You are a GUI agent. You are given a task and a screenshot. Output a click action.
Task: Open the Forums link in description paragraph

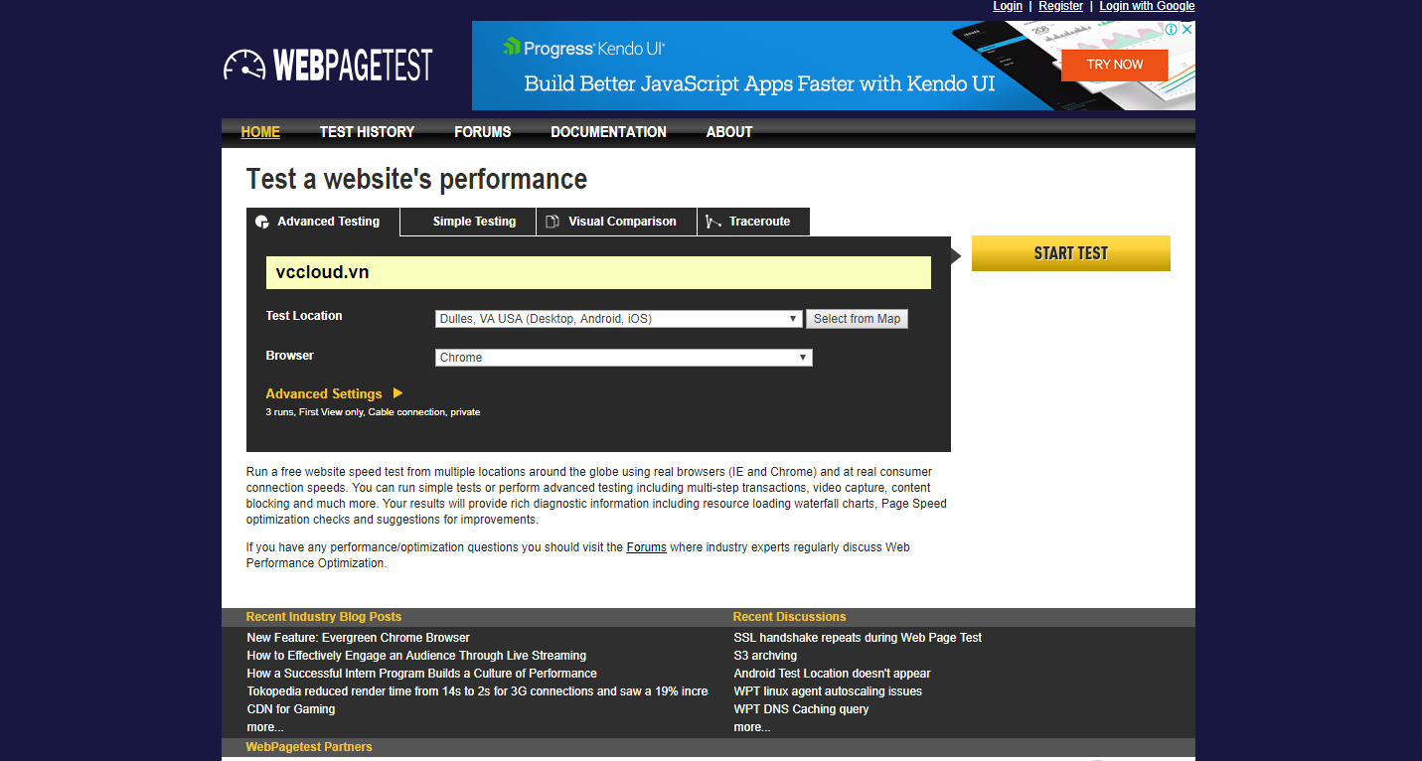pyautogui.click(x=646, y=547)
